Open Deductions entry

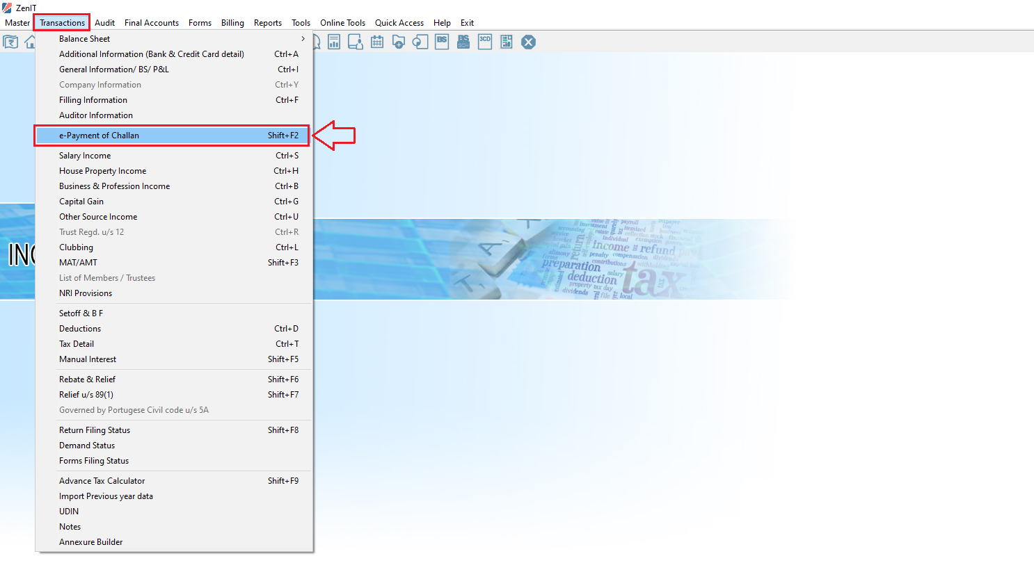click(174, 329)
